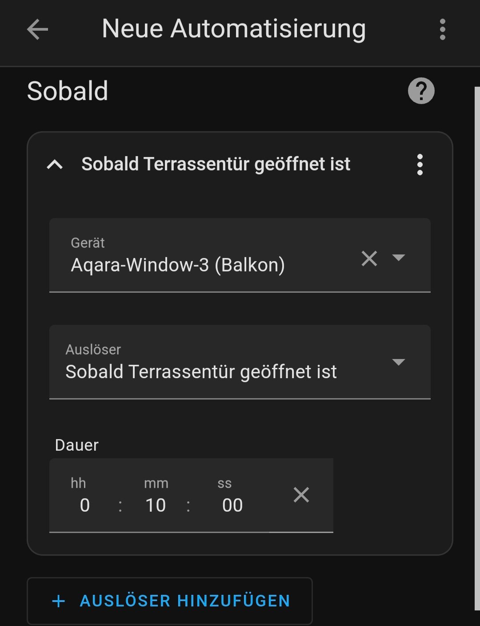Clear the Aqara-Window-3 device selection
This screenshot has width=480, height=626.
pos(369,258)
